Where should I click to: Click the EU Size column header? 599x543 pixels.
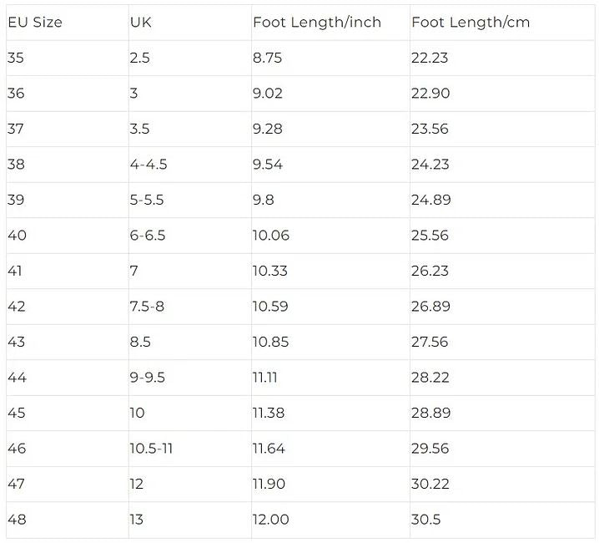click(x=35, y=23)
